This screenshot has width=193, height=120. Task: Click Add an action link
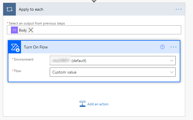98,104
